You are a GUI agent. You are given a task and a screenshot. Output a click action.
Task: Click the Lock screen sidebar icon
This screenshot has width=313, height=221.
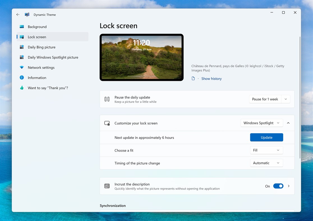(22, 37)
